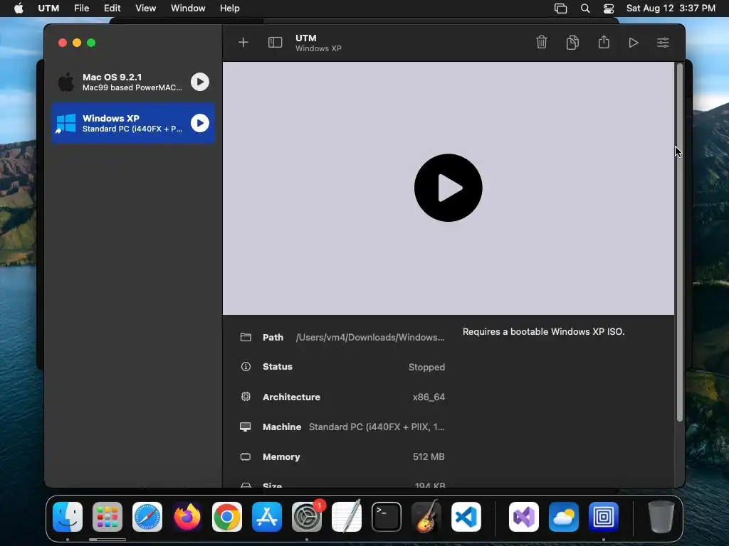Click the large play button in the preview
Screen dimensions: 729x546
coord(449,188)
